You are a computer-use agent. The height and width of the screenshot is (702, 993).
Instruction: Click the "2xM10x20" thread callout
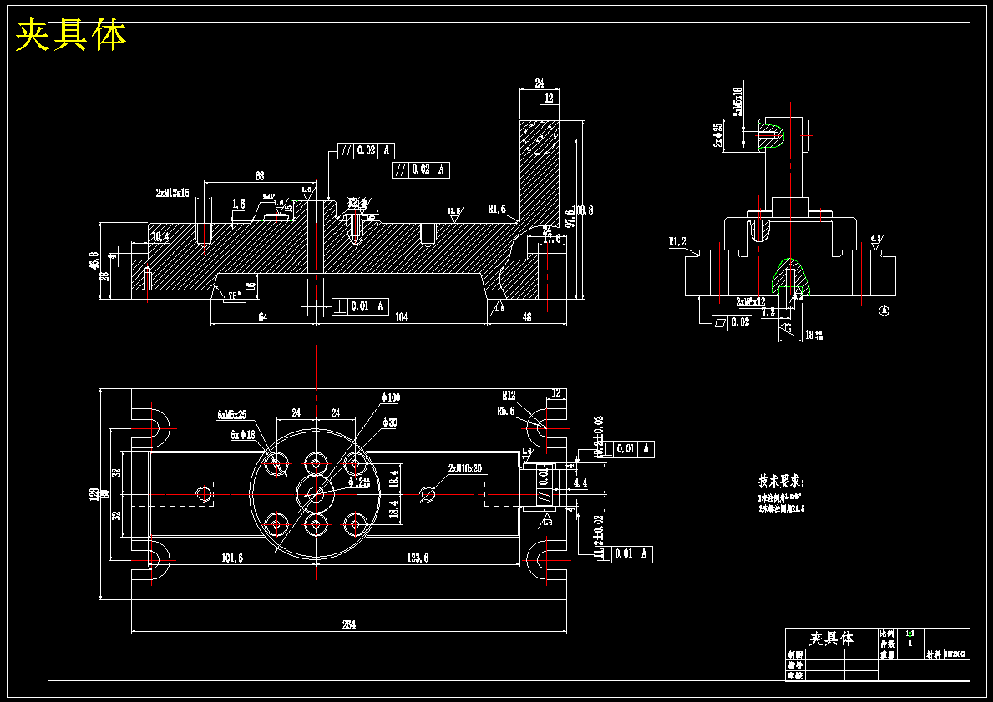pyautogui.click(x=465, y=468)
